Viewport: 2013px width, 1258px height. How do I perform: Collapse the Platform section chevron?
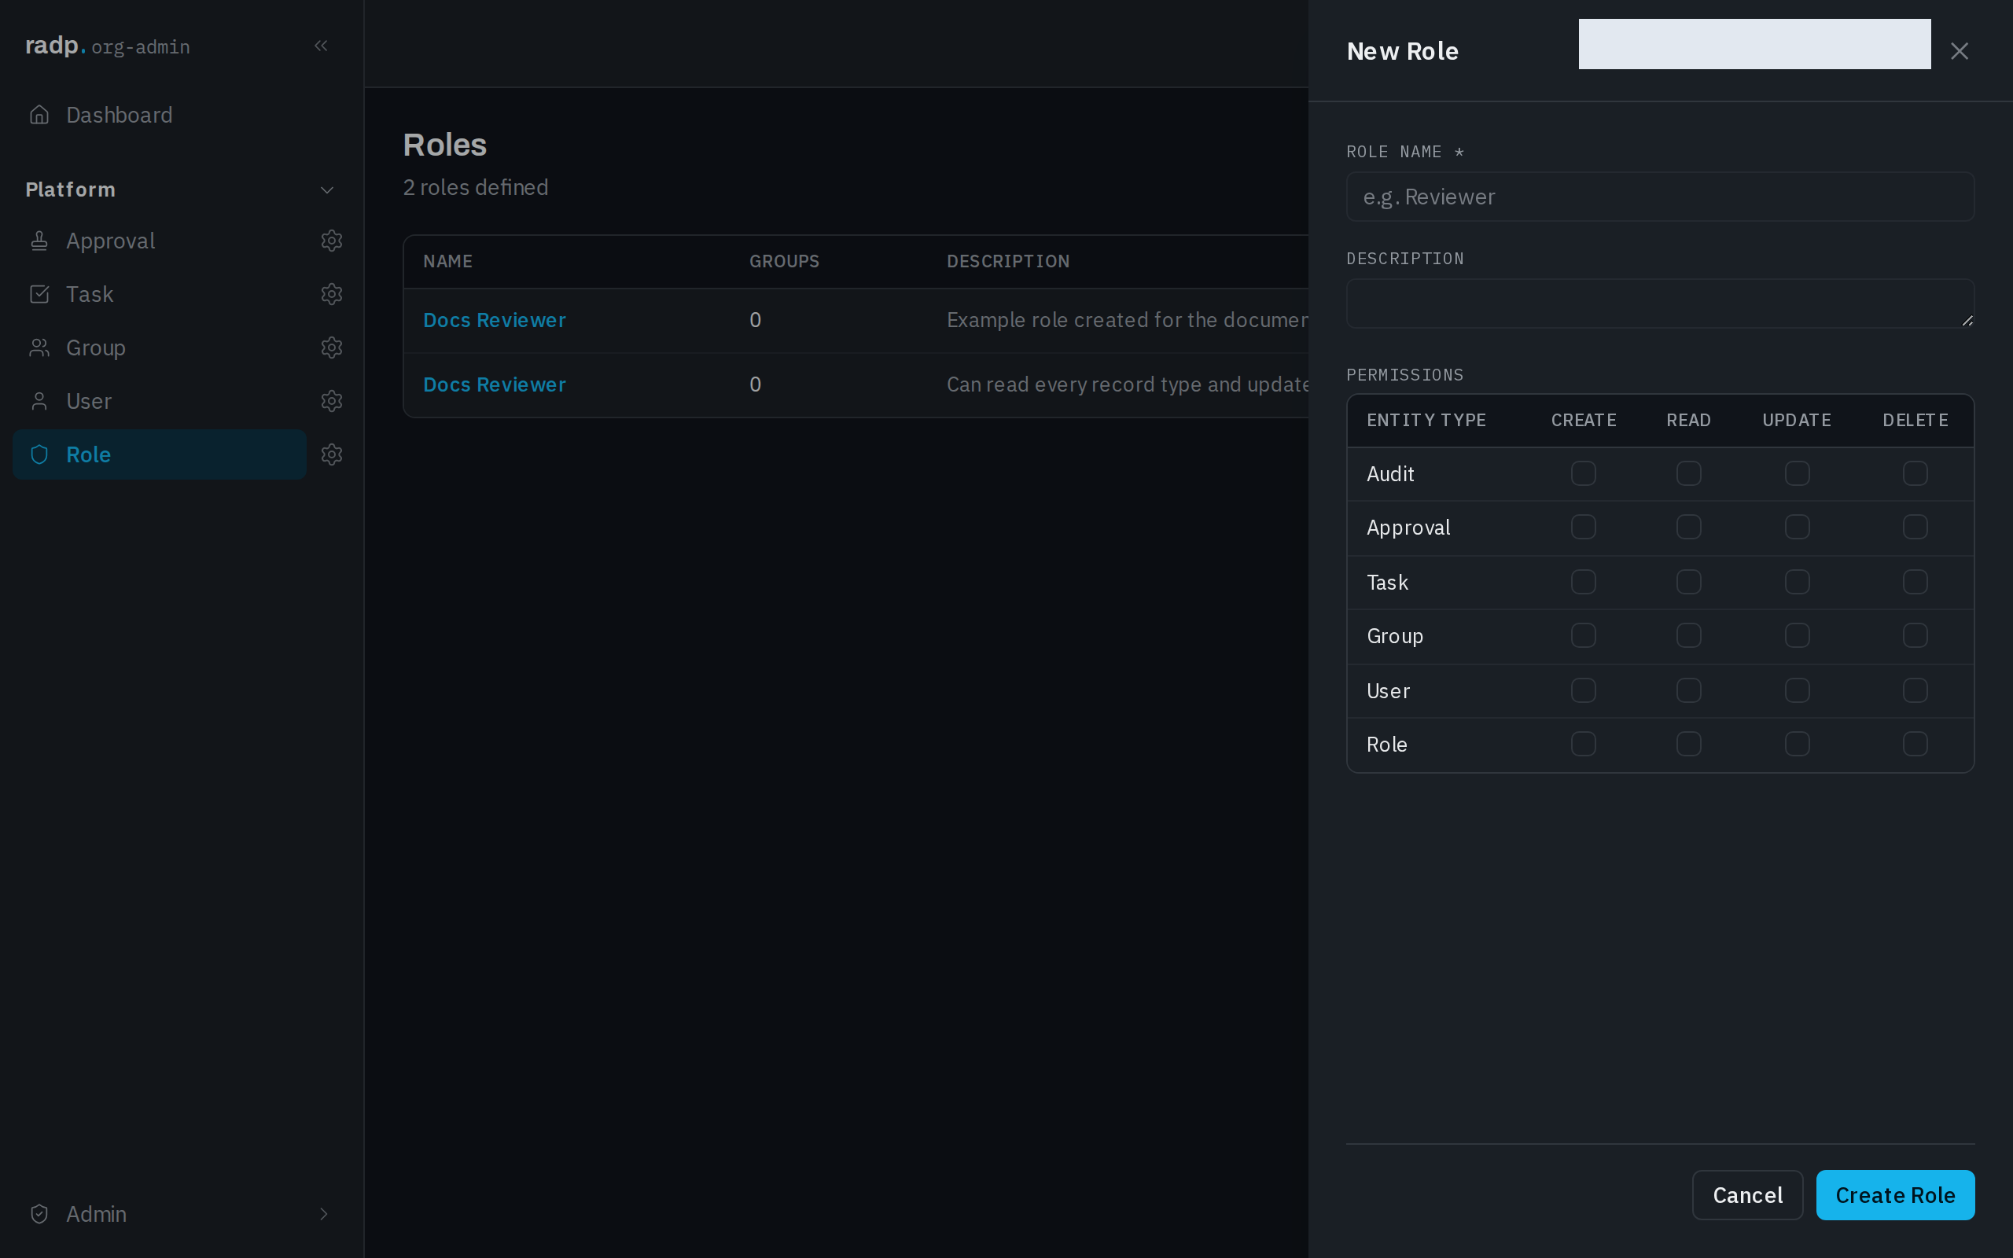point(327,189)
